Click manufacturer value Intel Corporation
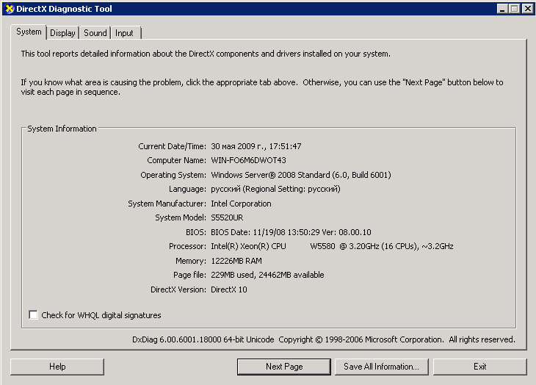Image resolution: width=536 pixels, height=385 pixels. tap(241, 204)
